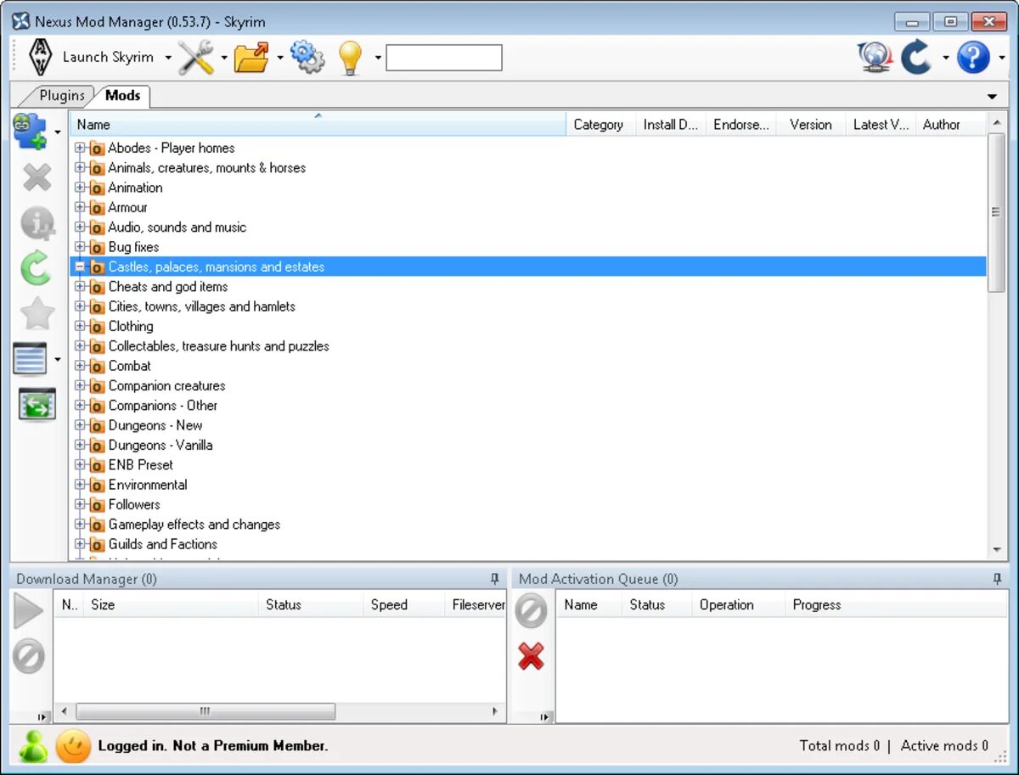Click in the search input field
This screenshot has height=775, width=1019.
443,58
